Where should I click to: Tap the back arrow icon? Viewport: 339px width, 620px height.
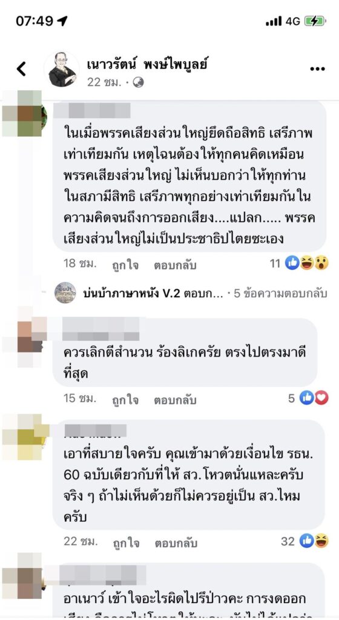[21, 69]
